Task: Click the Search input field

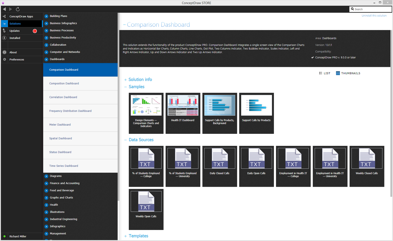Action: pos(371,9)
